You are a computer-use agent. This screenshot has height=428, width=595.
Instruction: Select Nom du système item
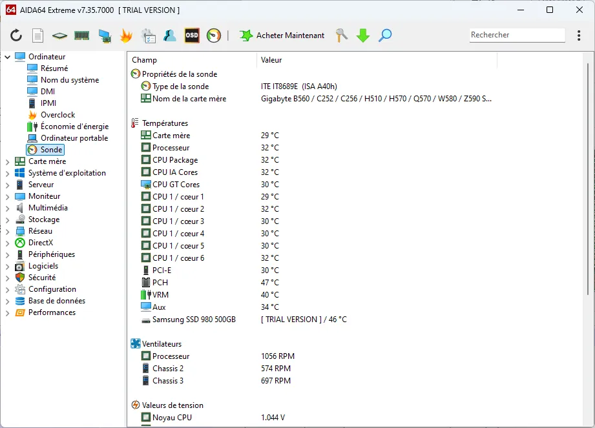click(69, 80)
